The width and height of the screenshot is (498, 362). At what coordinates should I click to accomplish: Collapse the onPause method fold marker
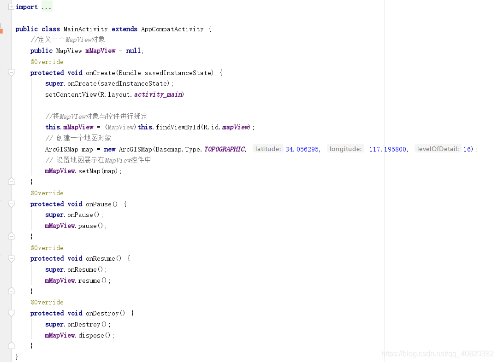tap(11, 204)
